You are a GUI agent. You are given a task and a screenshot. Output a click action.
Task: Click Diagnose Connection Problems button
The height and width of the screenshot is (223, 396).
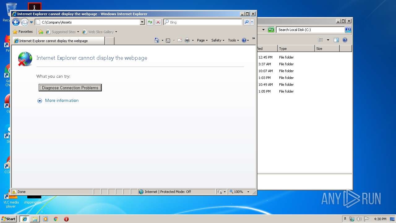click(70, 88)
